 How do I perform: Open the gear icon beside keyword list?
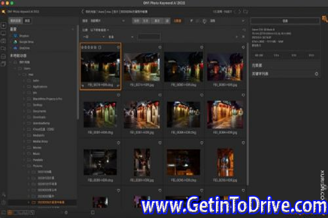316,74
